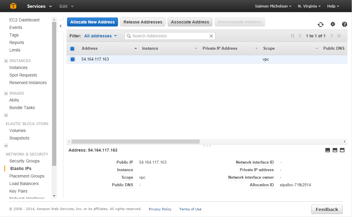Open the All addresses filter dropdown
This screenshot has height=217, width=352.
tap(101, 36)
